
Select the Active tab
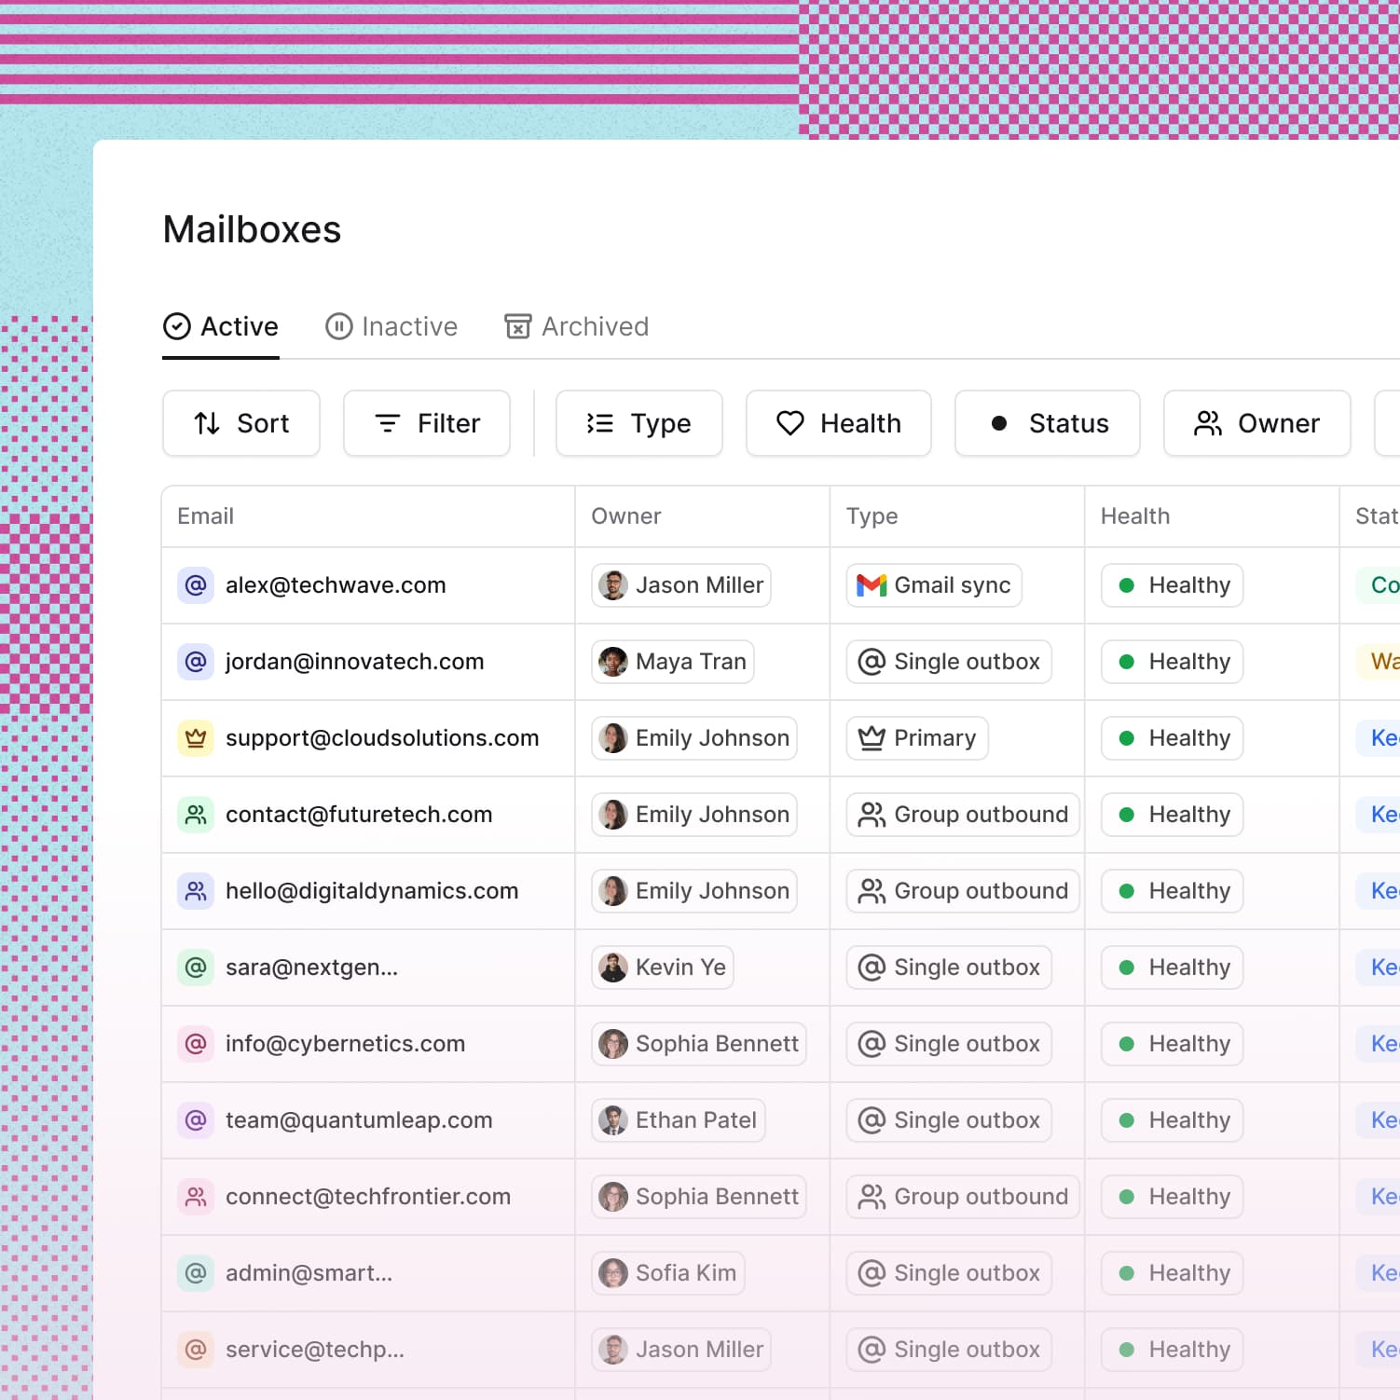click(221, 326)
